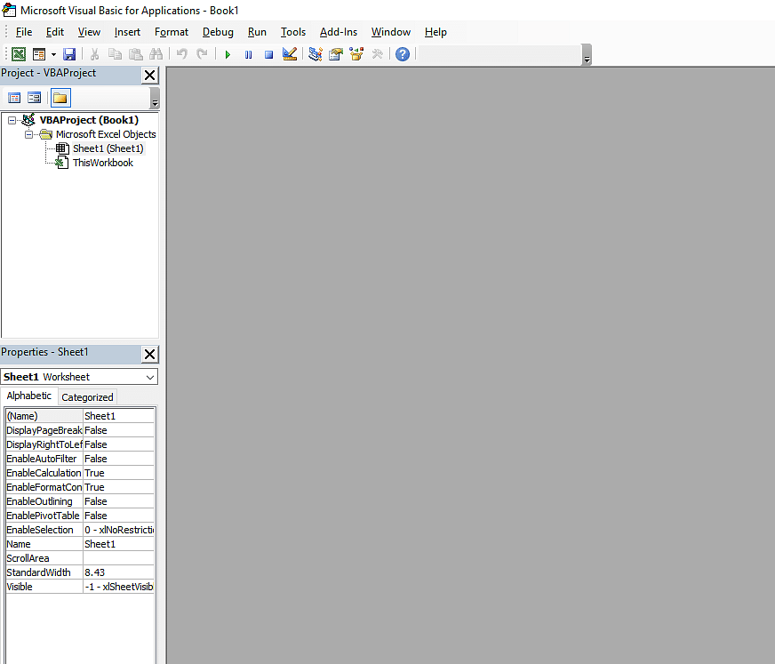The width and height of the screenshot is (775, 664).
Task: Click the Insert UserForm toolbar icon
Action: (38, 54)
